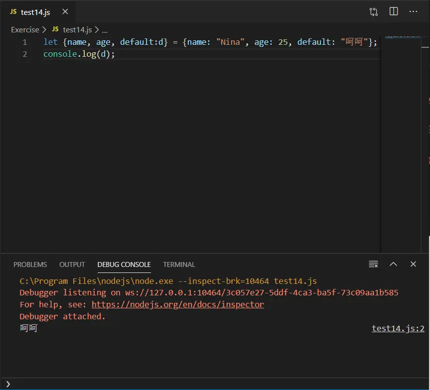Click the node.exe command line in console

click(x=168, y=281)
